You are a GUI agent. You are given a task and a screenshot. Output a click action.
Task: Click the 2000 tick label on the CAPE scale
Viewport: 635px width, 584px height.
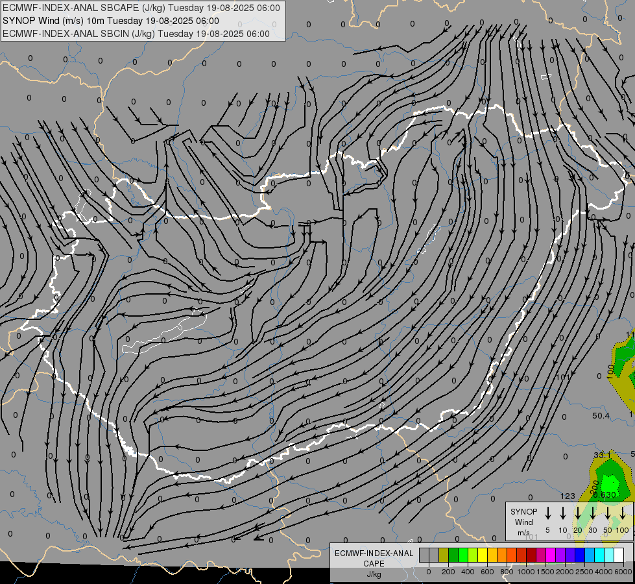(564, 572)
